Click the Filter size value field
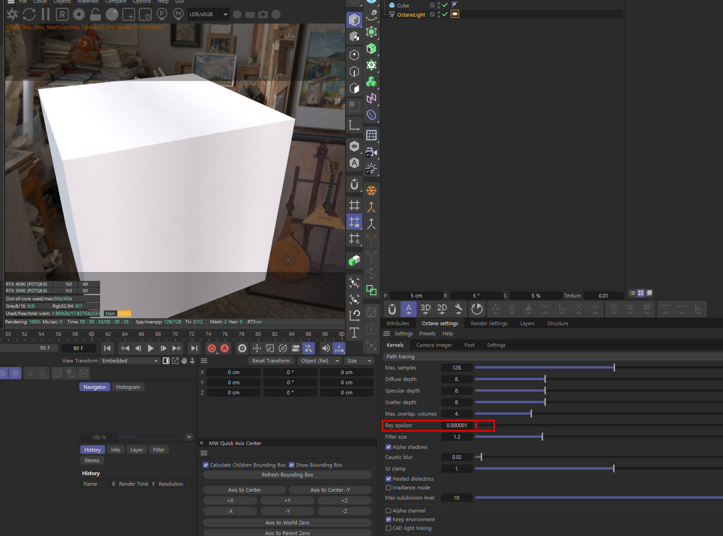Screen dimensions: 723x536 point(457,437)
